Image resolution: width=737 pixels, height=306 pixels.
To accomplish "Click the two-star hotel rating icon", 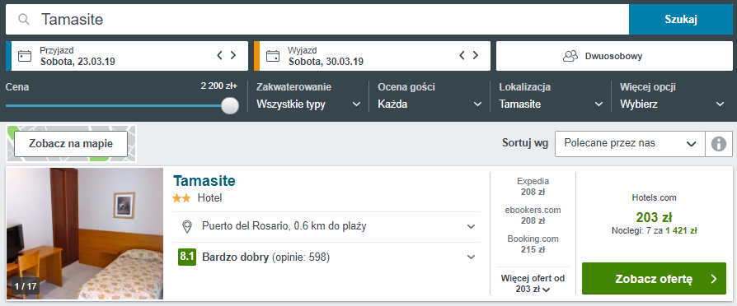I will [x=181, y=198].
